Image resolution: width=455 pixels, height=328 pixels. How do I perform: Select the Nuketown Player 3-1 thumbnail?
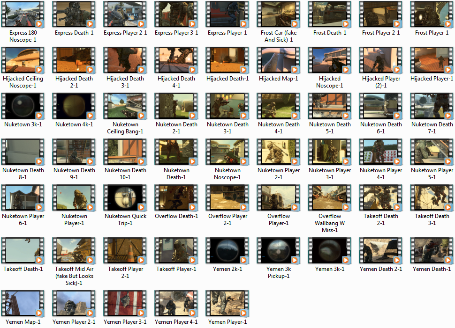tap(330, 152)
